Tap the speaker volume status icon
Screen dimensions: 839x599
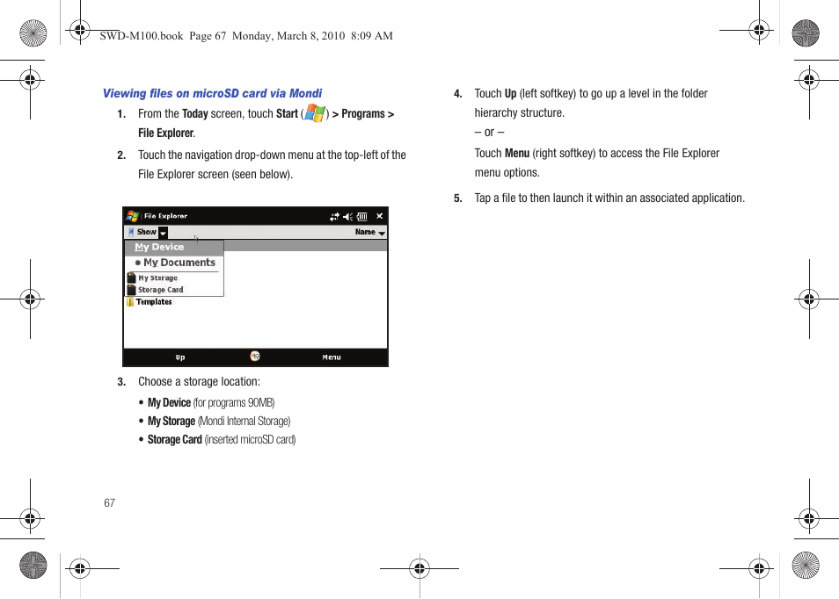[x=347, y=216]
